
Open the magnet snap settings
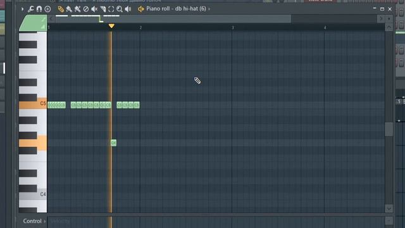coord(39,9)
